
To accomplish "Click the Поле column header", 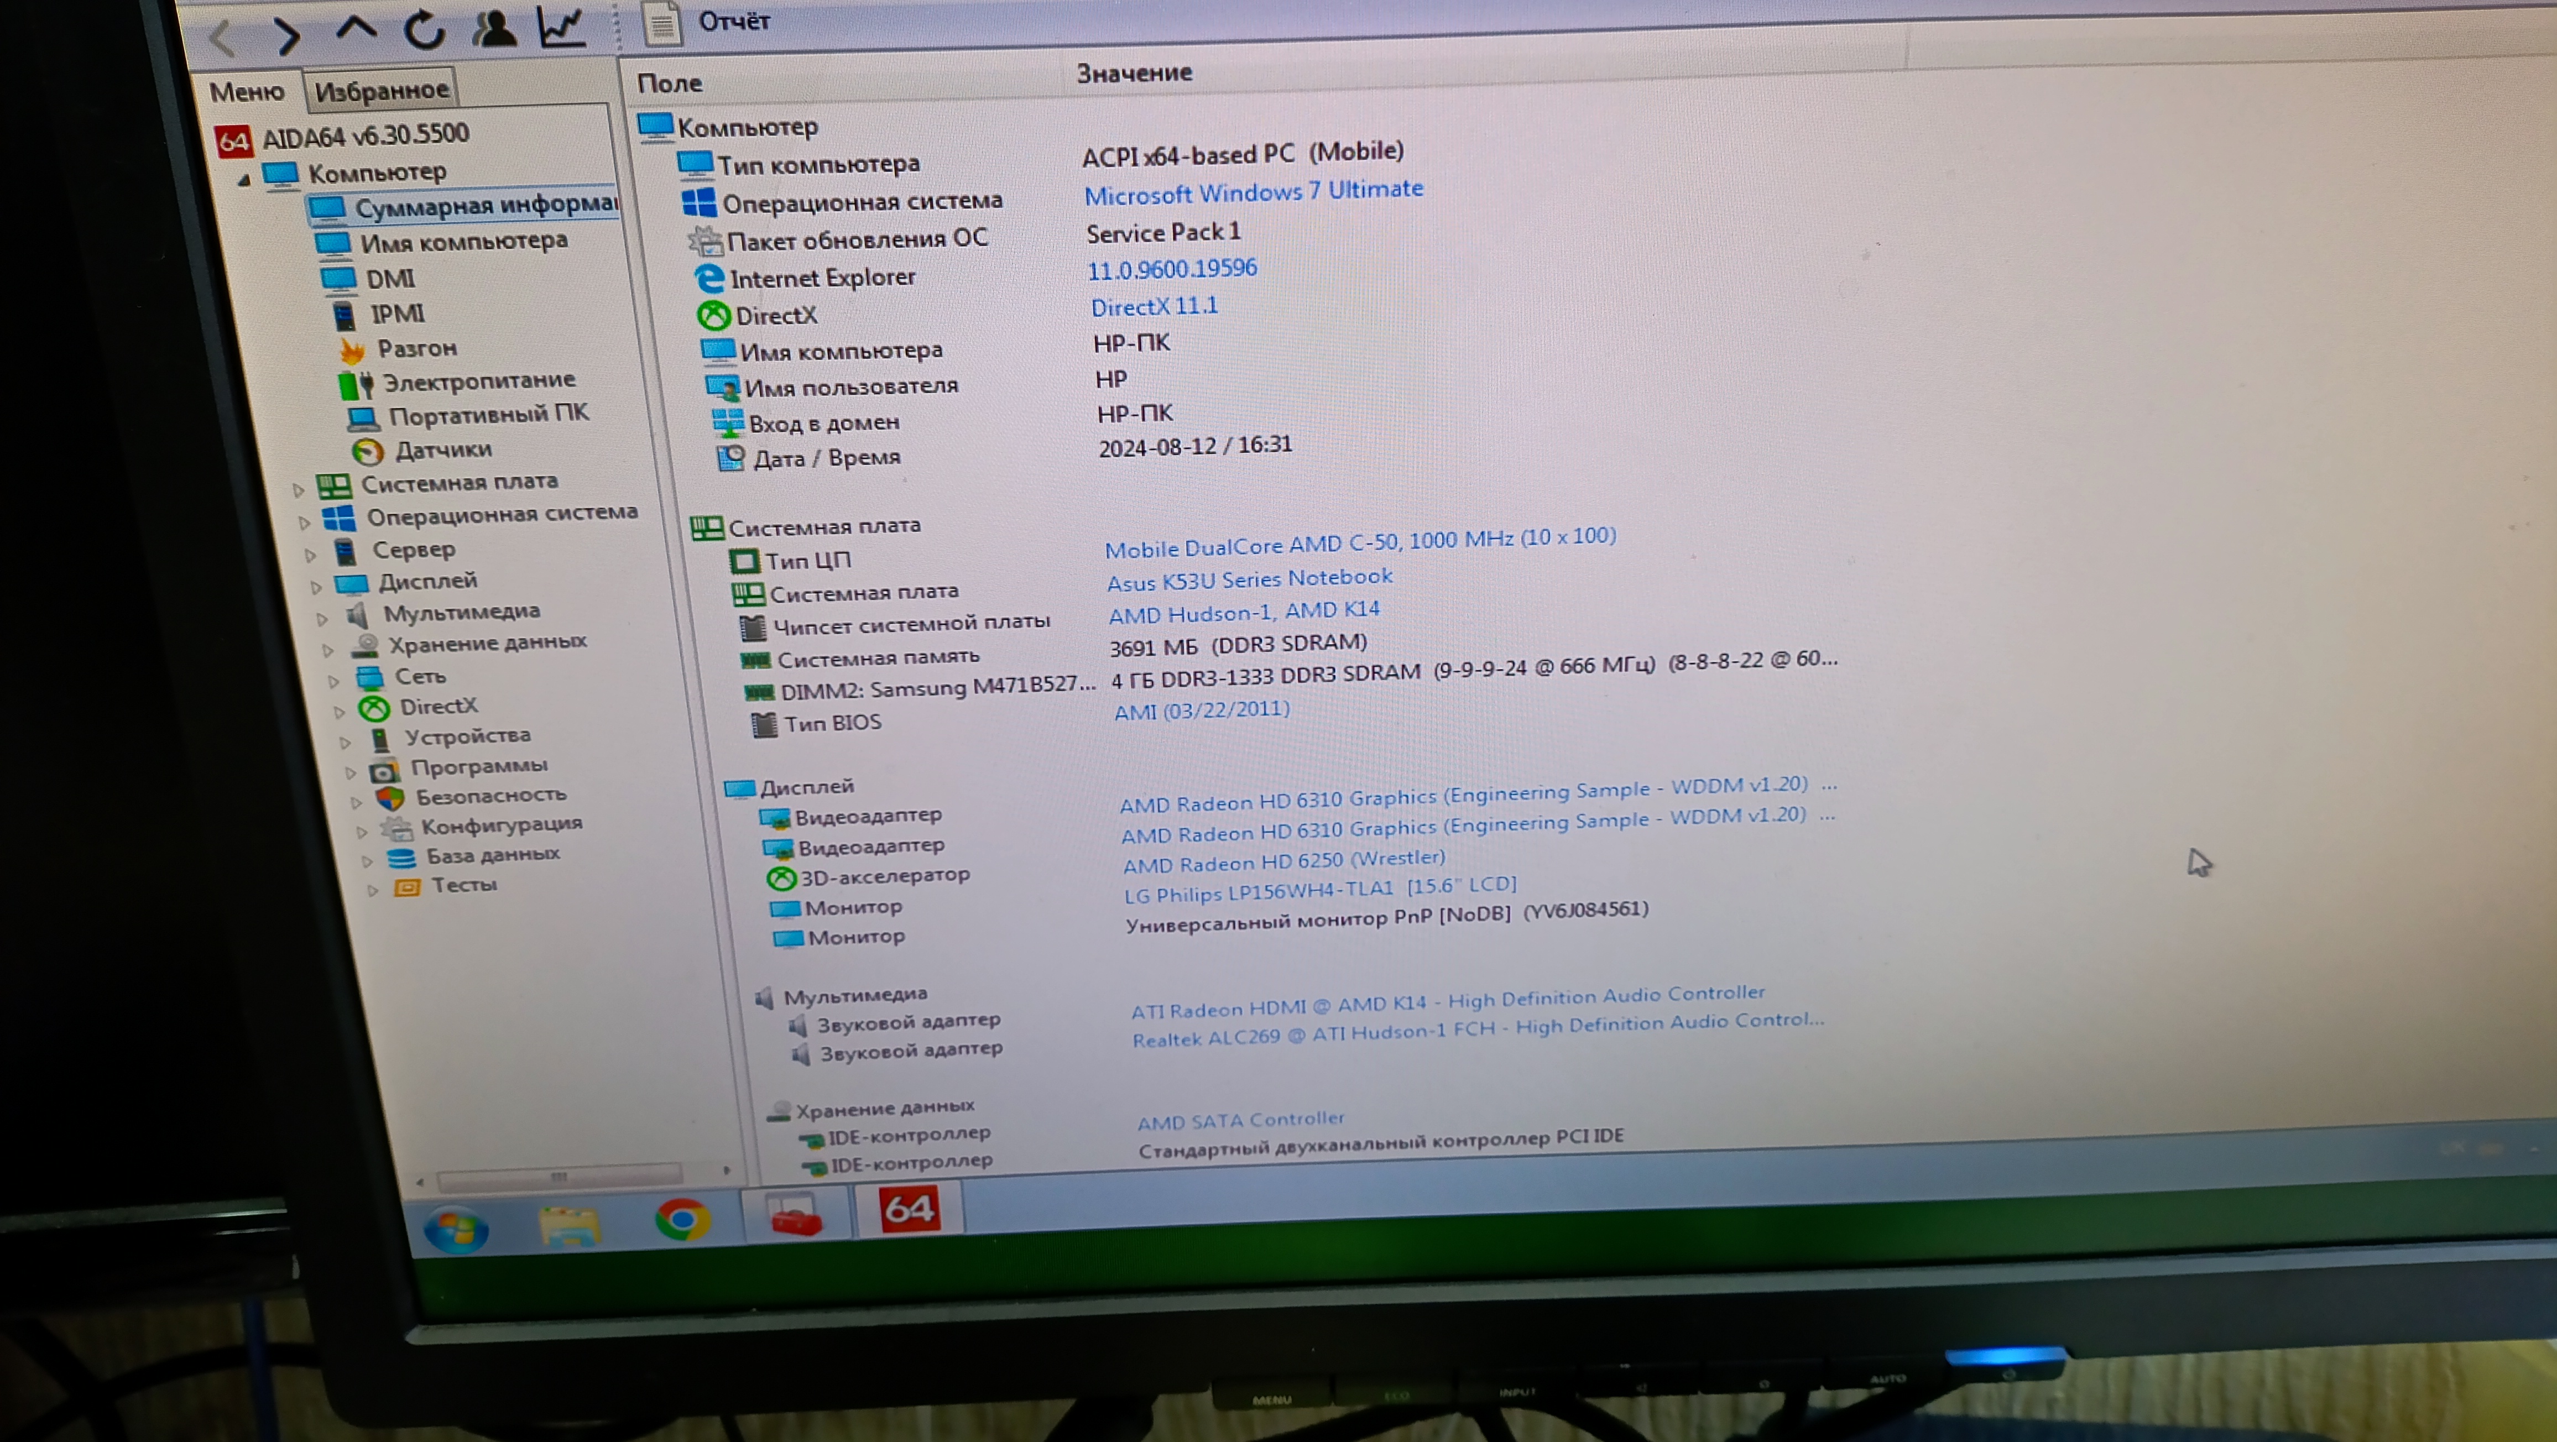I will pyautogui.click(x=670, y=83).
